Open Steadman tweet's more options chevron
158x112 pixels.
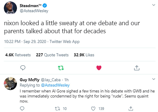pyautogui.click(x=154, y=5)
